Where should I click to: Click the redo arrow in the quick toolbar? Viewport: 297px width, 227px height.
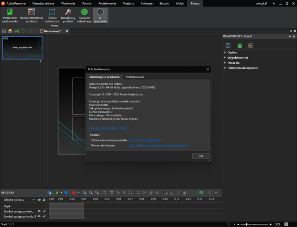pyautogui.click(x=32, y=31)
